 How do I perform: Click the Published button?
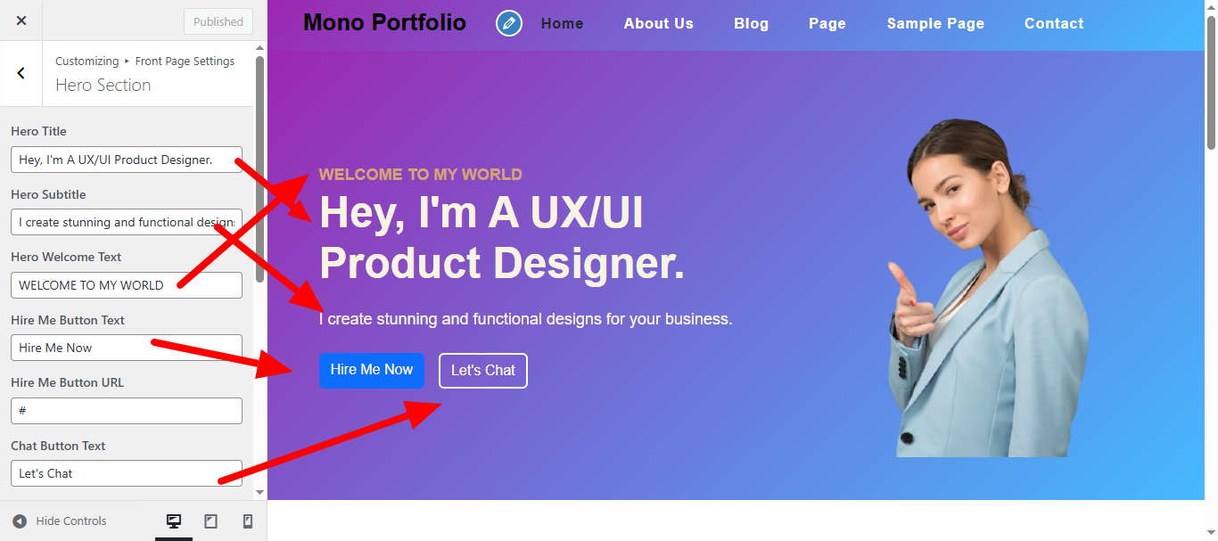[x=218, y=21]
